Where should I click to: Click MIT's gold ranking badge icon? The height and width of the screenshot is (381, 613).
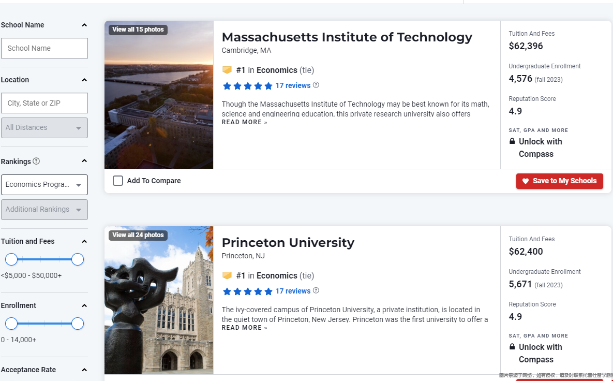227,70
